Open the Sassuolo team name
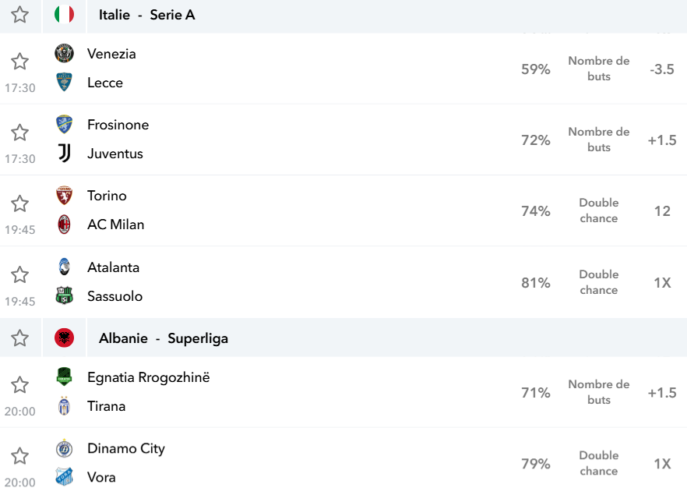 pos(114,296)
